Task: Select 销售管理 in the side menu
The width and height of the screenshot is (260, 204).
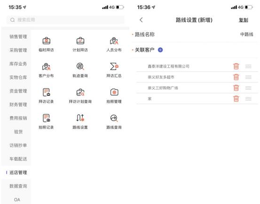Action: (x=18, y=37)
